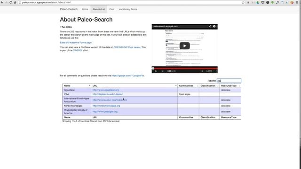Click the red video progress bar

coord(184,68)
